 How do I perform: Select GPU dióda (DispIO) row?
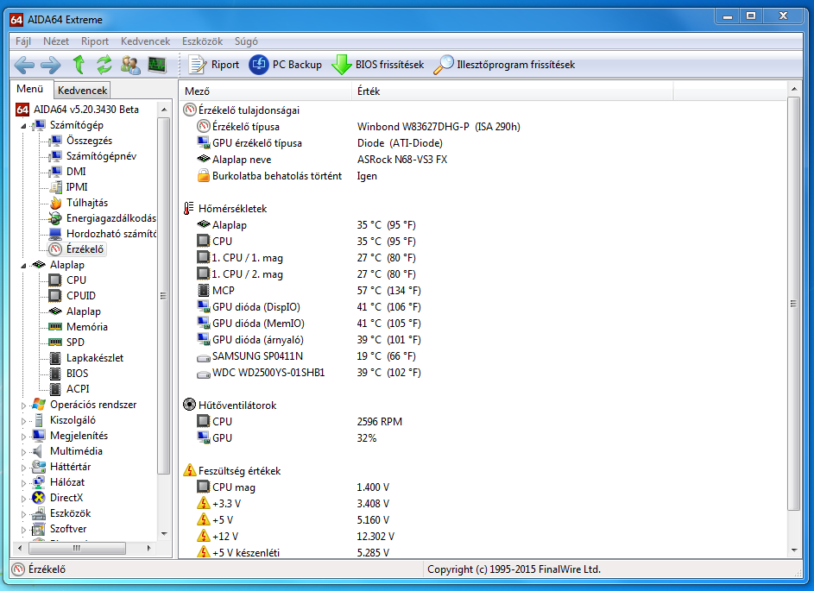[x=309, y=307]
